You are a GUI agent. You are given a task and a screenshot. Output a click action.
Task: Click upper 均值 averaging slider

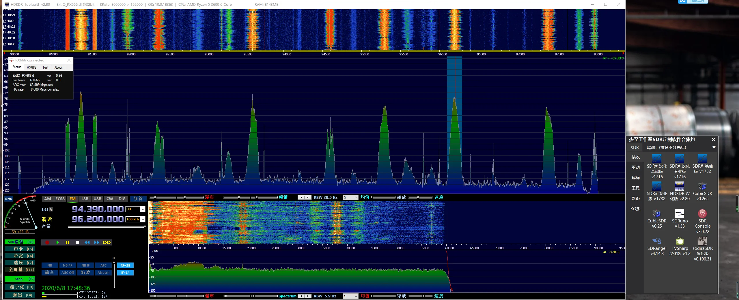[x=383, y=198]
